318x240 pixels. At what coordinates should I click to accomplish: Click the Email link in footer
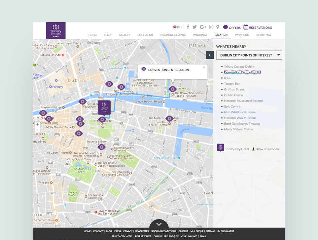pyautogui.click(x=203, y=236)
